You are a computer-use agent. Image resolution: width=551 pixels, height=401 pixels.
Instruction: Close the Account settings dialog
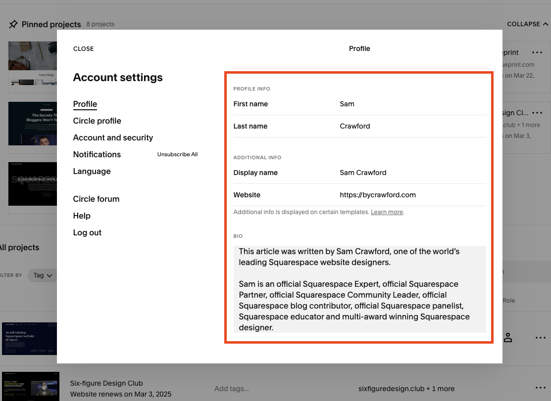click(x=83, y=49)
